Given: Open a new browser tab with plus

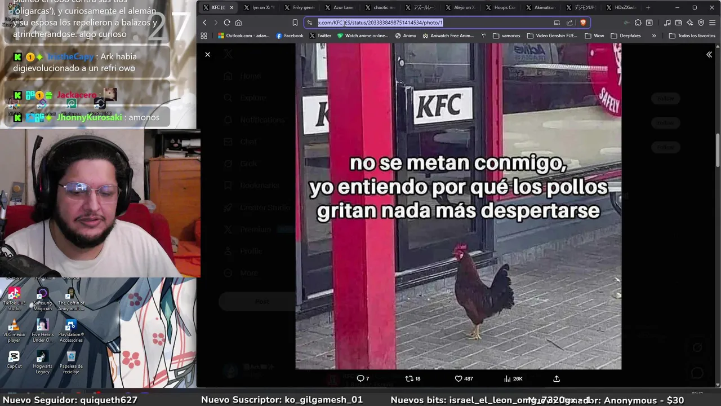Looking at the screenshot, I should (648, 7).
